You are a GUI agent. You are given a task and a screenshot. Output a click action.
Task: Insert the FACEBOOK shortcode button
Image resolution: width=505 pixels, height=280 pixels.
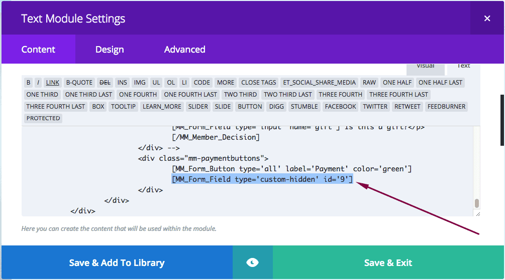coord(341,107)
